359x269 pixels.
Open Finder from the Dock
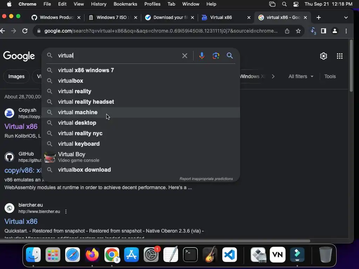pos(33,254)
